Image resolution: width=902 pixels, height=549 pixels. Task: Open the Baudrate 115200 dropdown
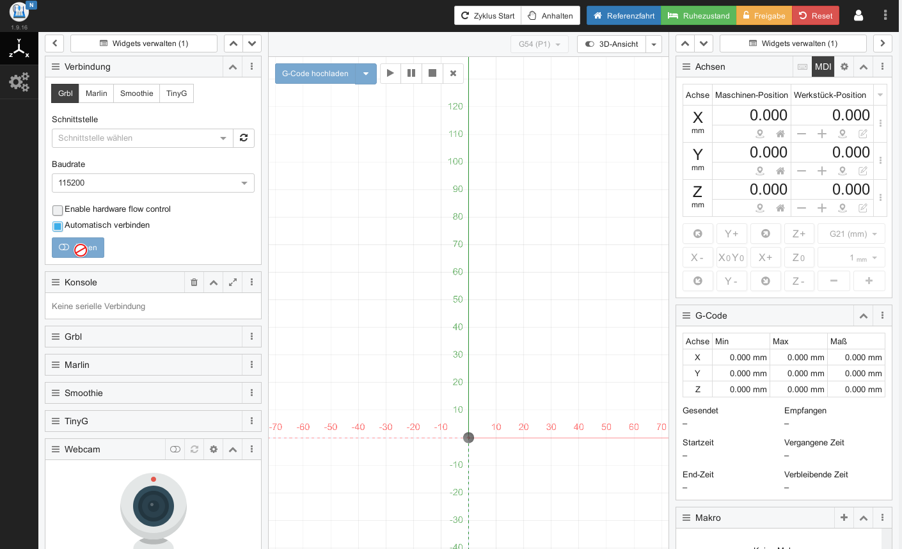[x=153, y=183]
